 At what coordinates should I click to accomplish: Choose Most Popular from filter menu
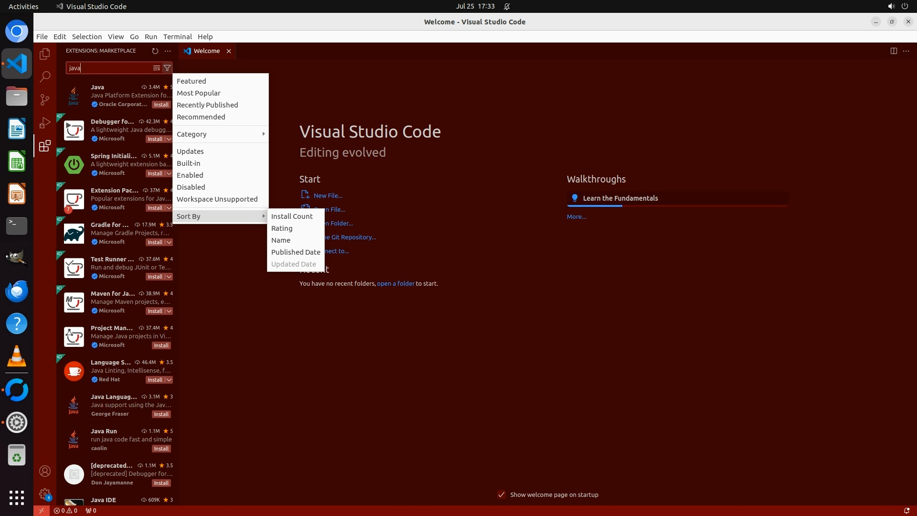198,93
